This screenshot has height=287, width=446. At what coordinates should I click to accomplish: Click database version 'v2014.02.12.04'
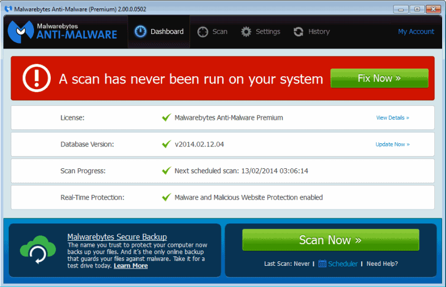click(x=199, y=144)
